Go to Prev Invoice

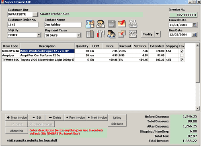pos(75,117)
